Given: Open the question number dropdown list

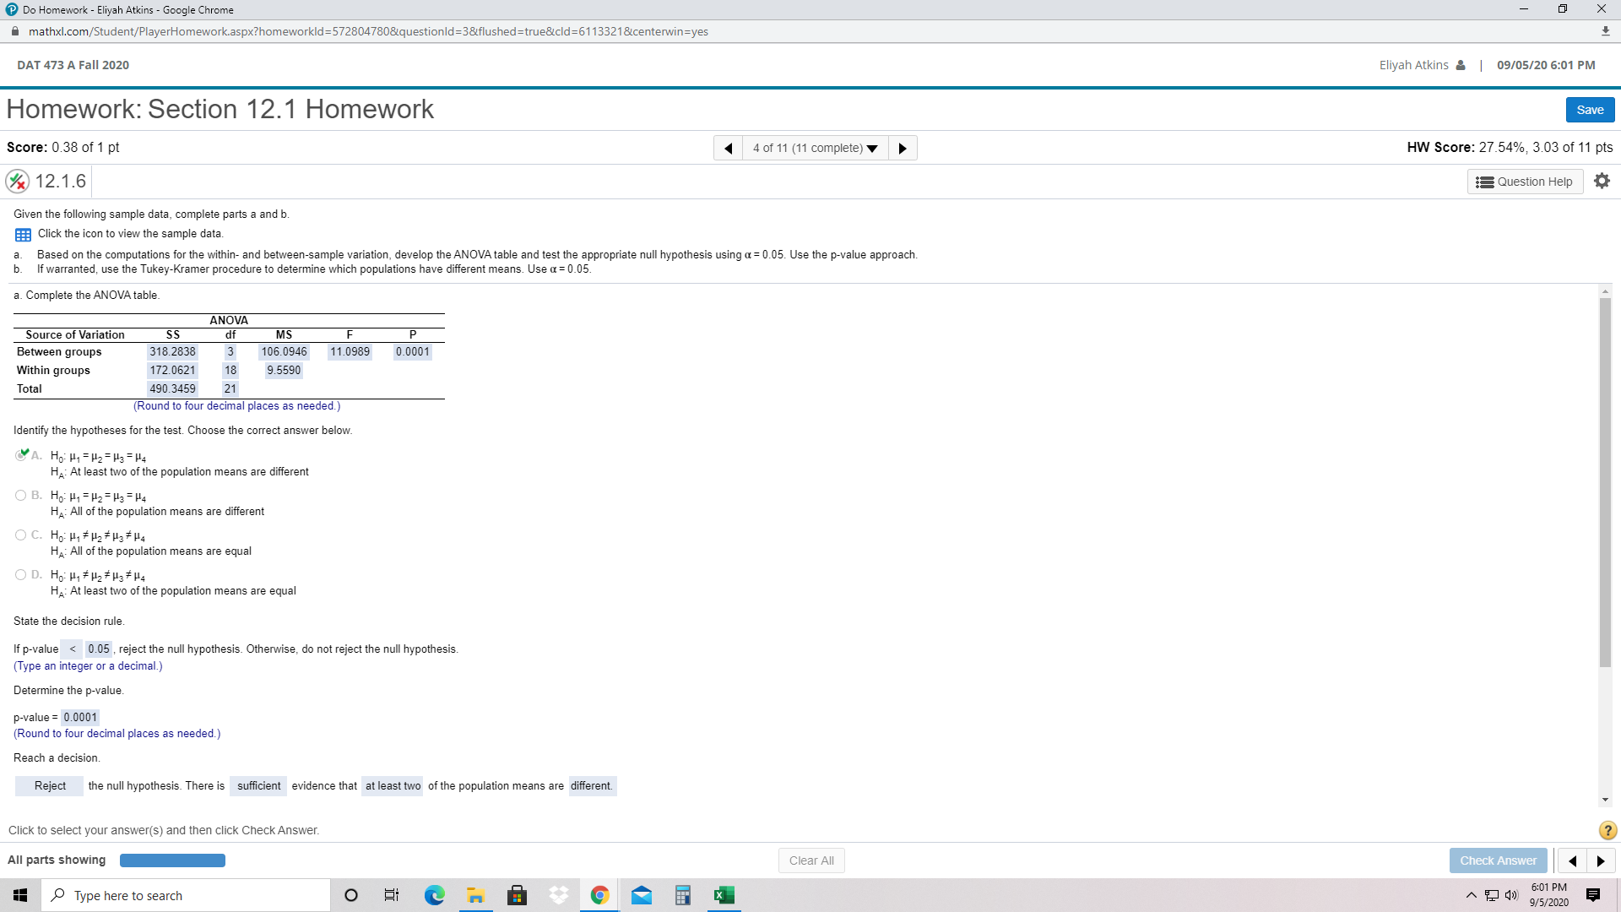Looking at the screenshot, I should tap(815, 148).
